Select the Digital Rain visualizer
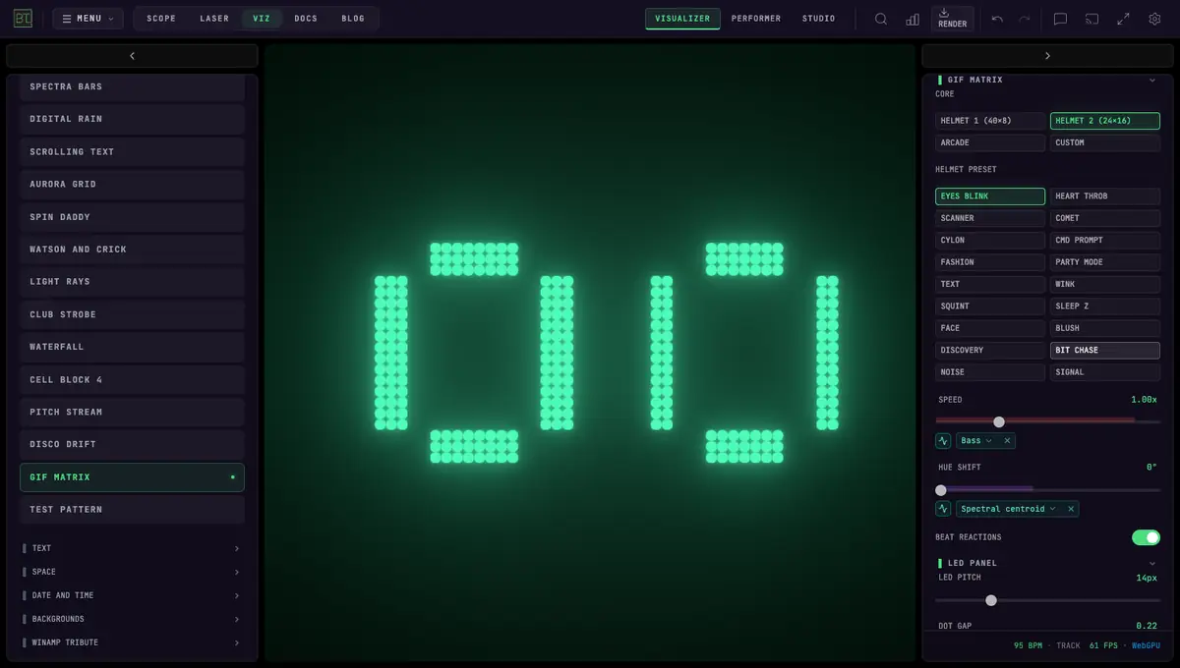The height and width of the screenshot is (668, 1180). click(132, 119)
